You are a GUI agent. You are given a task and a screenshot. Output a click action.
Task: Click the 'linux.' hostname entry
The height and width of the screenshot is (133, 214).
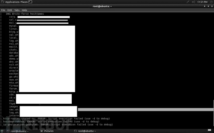tap(14, 29)
